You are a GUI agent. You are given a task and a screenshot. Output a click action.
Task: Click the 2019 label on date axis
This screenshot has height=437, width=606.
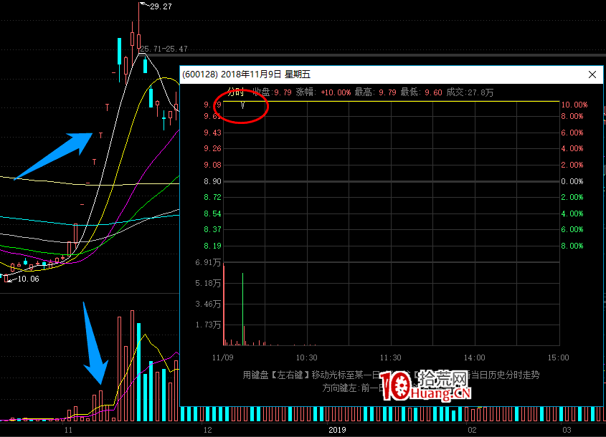(x=338, y=430)
